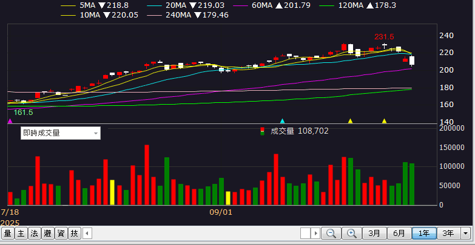
Task: Click the 5MA moving average legend
Action: pyautogui.click(x=87, y=5)
